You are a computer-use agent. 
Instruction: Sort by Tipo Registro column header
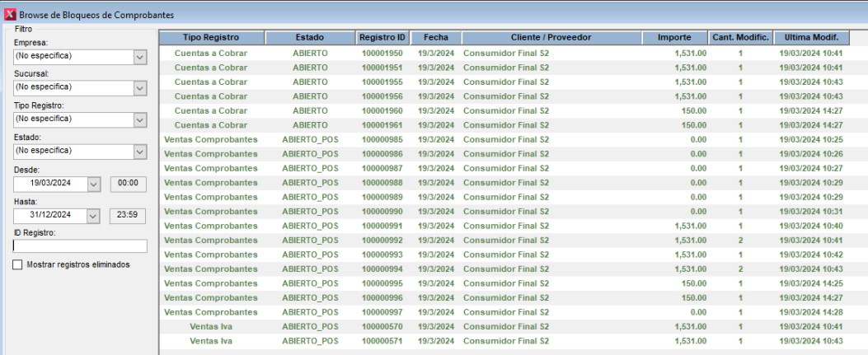point(210,38)
